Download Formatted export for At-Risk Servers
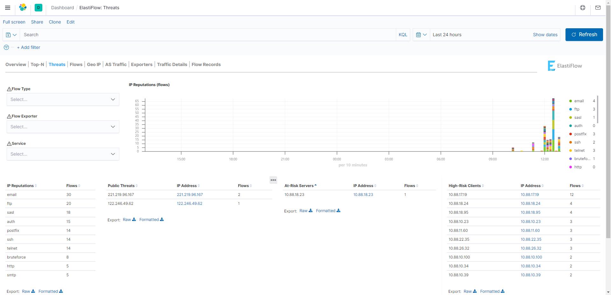The height and width of the screenshot is (295, 611). 328,211
